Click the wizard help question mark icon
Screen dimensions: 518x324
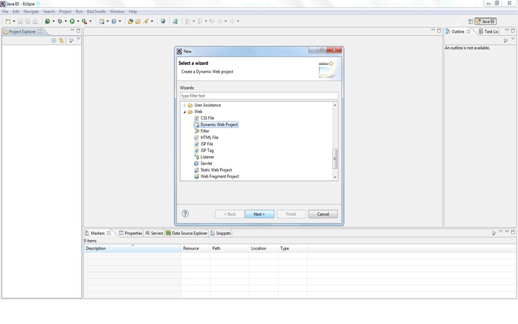click(x=186, y=213)
